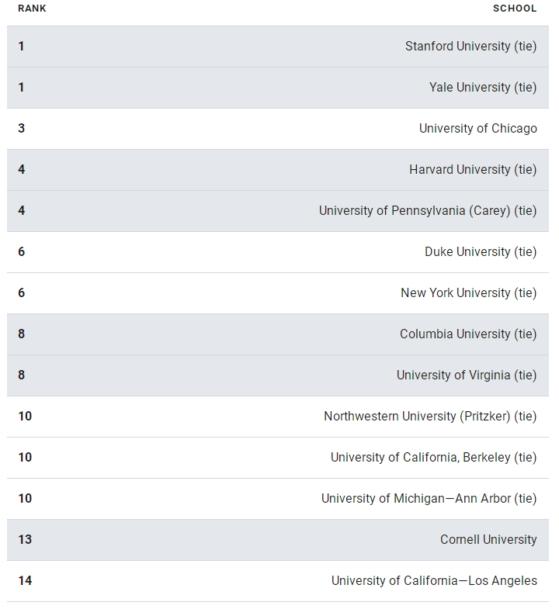This screenshot has width=559, height=609.
Task: Click the Stanford University (tie) school name
Action: (x=470, y=47)
